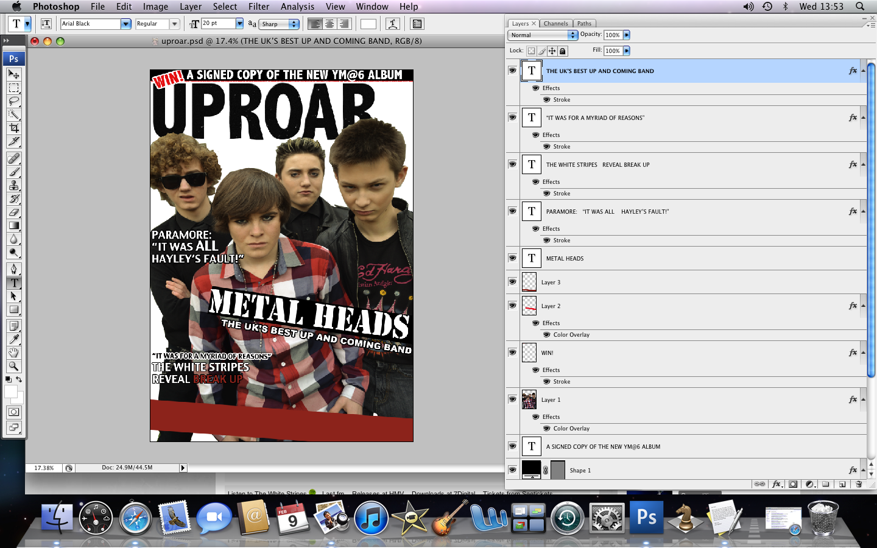Hide the Stroke effect on the WIN! layer
The image size is (877, 548).
[x=546, y=382]
